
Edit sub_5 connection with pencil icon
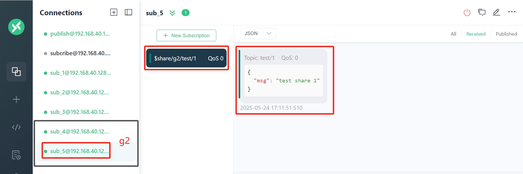[x=497, y=12]
